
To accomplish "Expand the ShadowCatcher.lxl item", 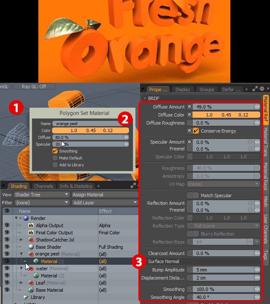I will pyautogui.click(x=22, y=240).
